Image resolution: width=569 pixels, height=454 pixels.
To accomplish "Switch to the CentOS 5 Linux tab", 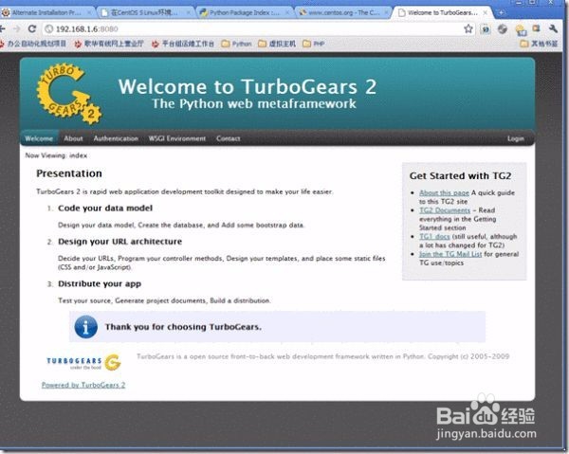I will click(145, 12).
